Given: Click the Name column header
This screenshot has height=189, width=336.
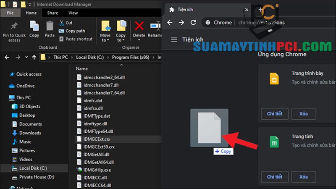Looking at the screenshot, I should click(82, 68).
